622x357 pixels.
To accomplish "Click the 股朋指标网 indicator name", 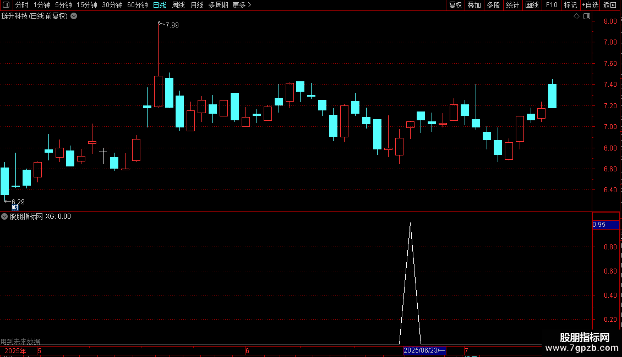I will tap(26, 216).
